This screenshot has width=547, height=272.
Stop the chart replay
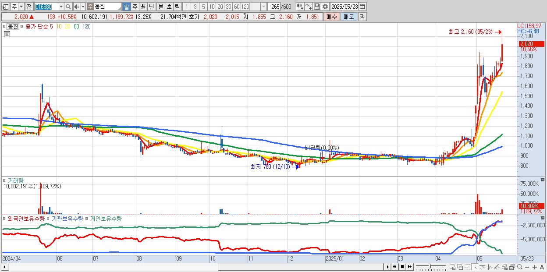[402, 267]
